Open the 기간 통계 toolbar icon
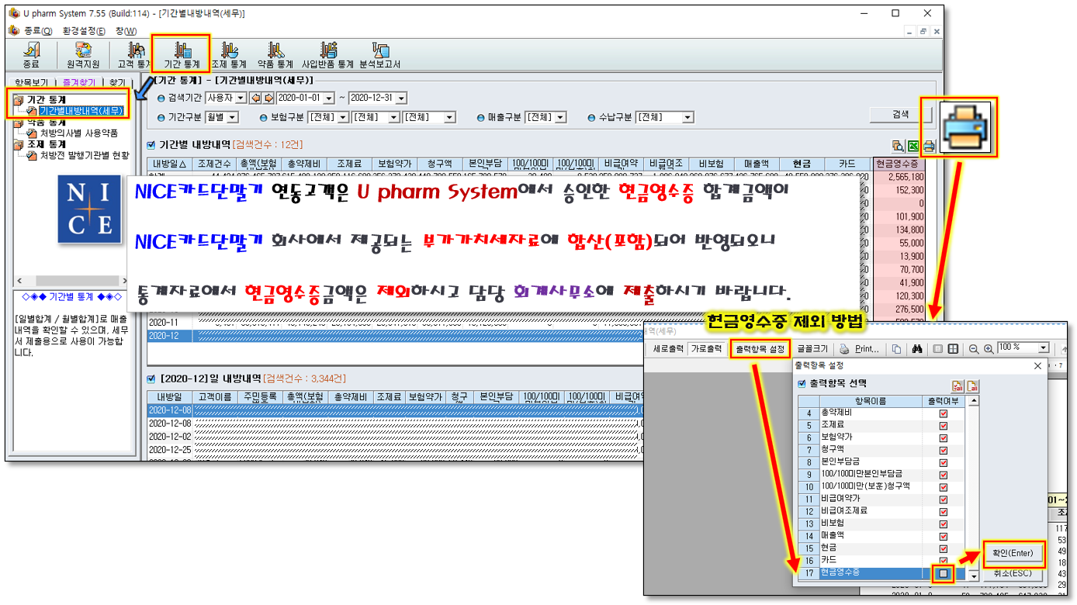Screen dimensions: 1077x605 (x=182, y=54)
